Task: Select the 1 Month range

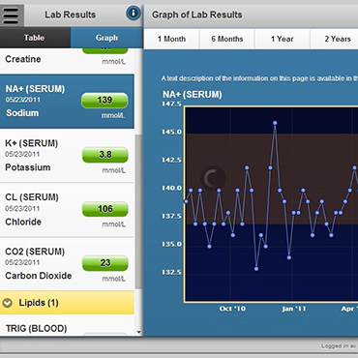Action: click(x=171, y=39)
